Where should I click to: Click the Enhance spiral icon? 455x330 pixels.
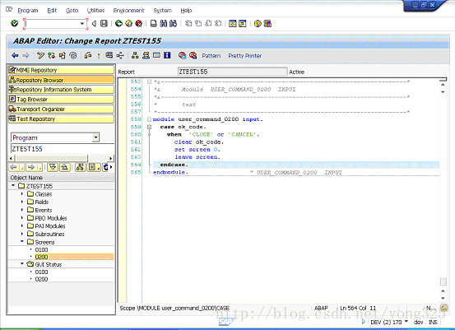point(73,55)
